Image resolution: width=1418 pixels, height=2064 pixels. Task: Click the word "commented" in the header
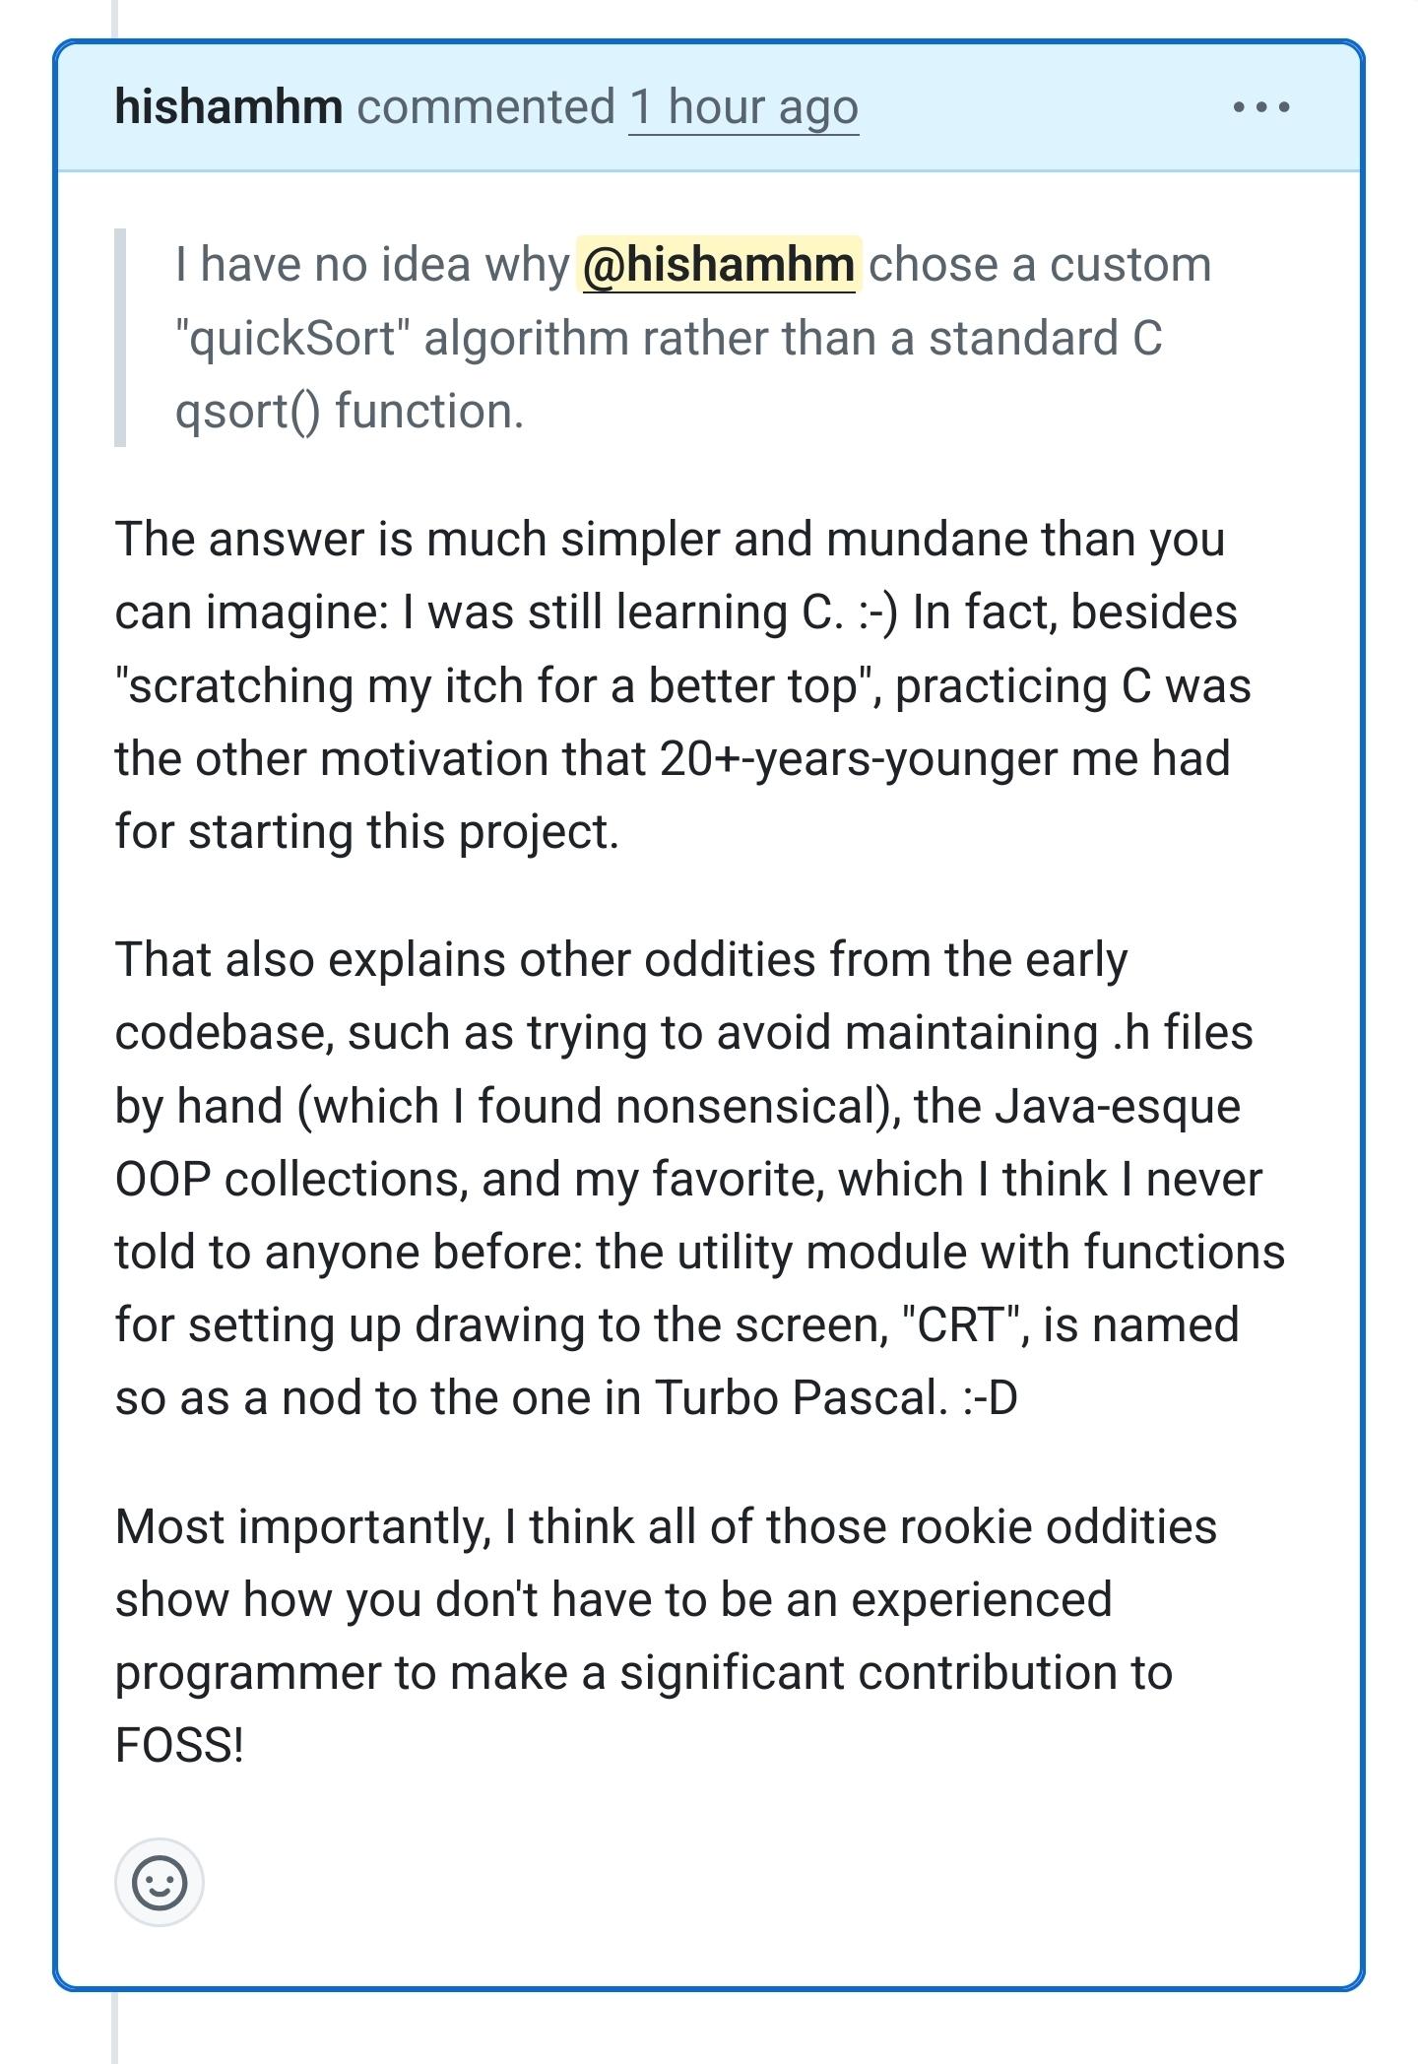(485, 106)
